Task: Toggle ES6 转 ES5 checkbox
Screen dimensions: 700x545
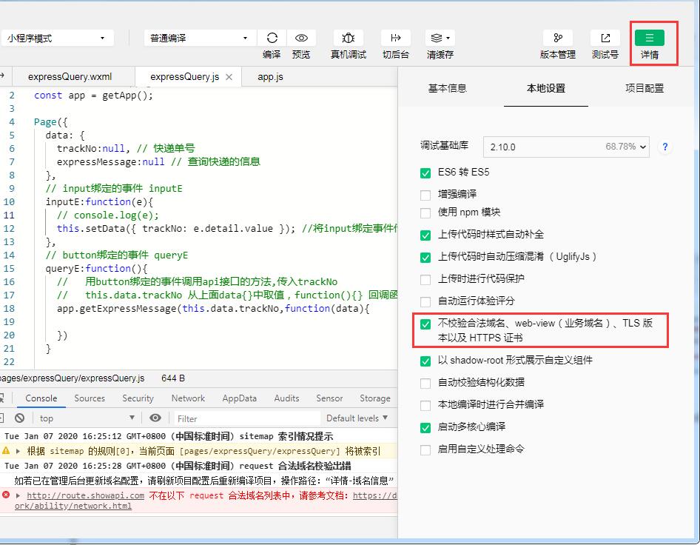Action: [425, 173]
